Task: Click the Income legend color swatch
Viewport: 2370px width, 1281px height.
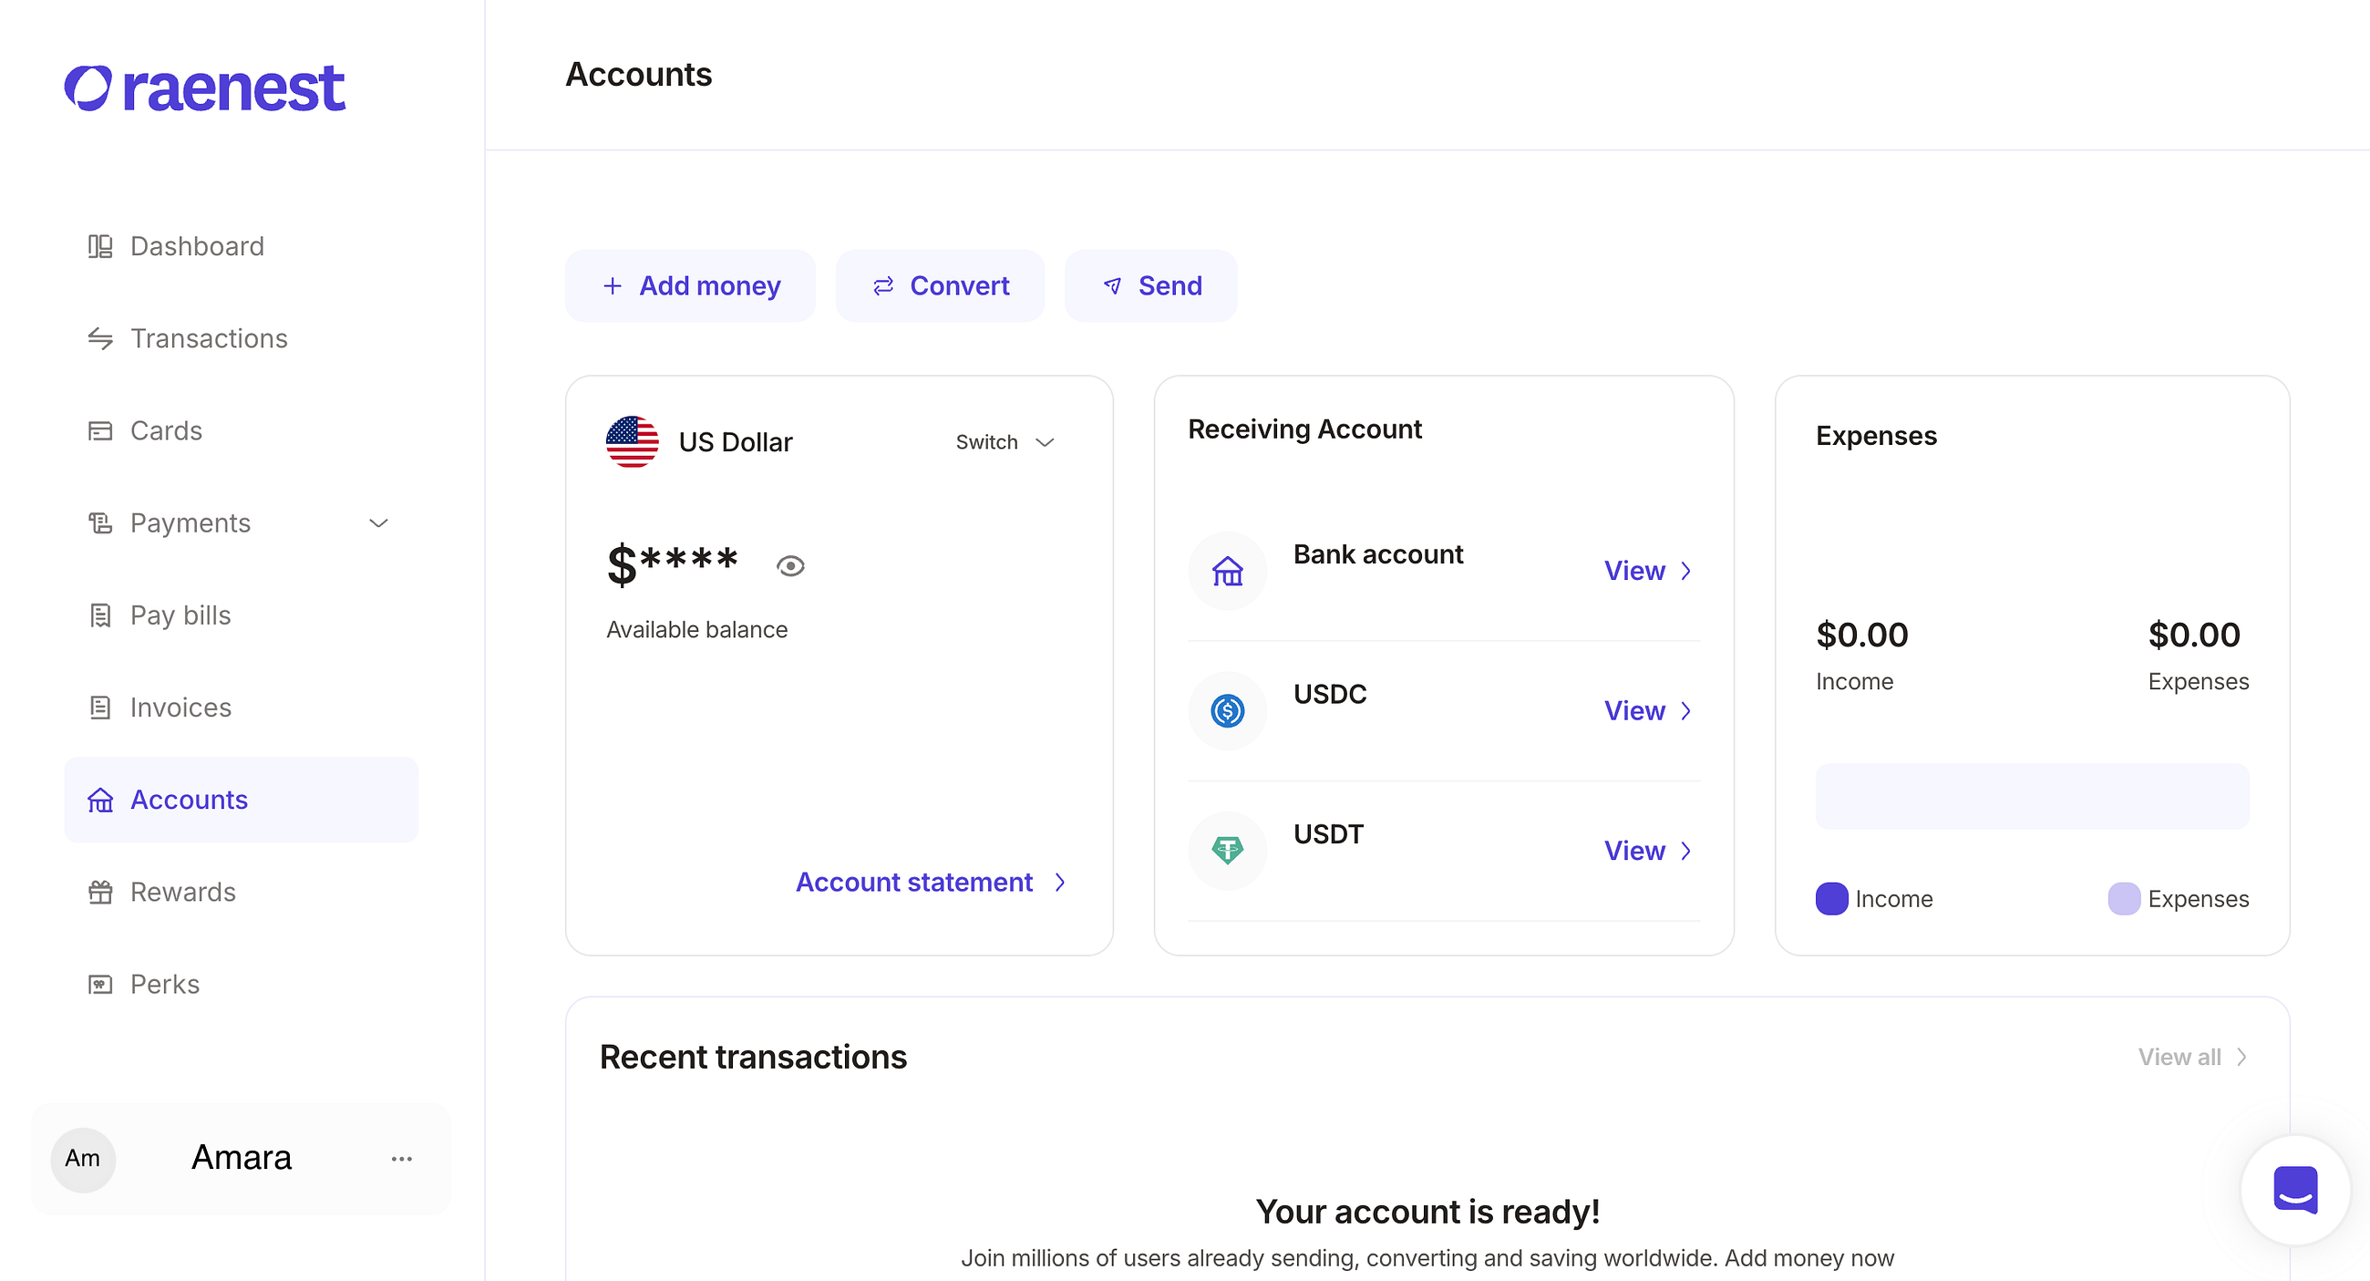Action: pyautogui.click(x=1832, y=898)
